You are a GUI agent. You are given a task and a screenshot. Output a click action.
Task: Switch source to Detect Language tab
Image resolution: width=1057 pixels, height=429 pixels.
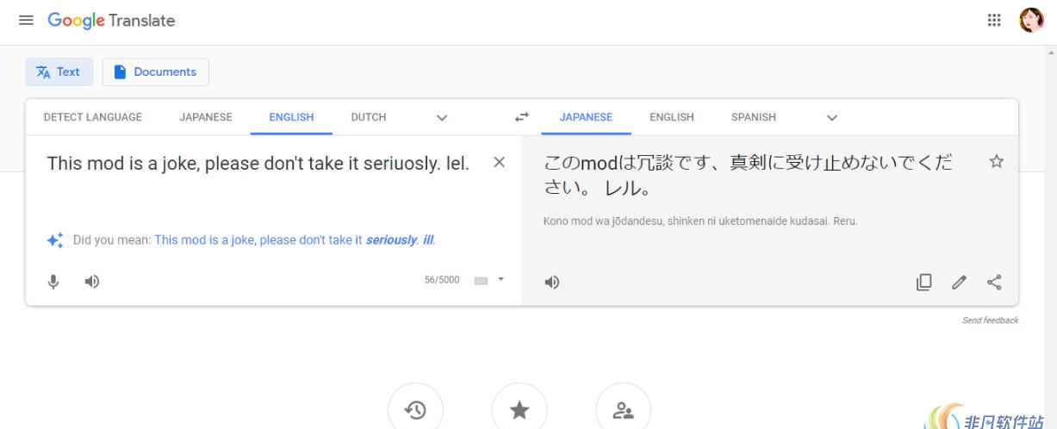tap(93, 117)
